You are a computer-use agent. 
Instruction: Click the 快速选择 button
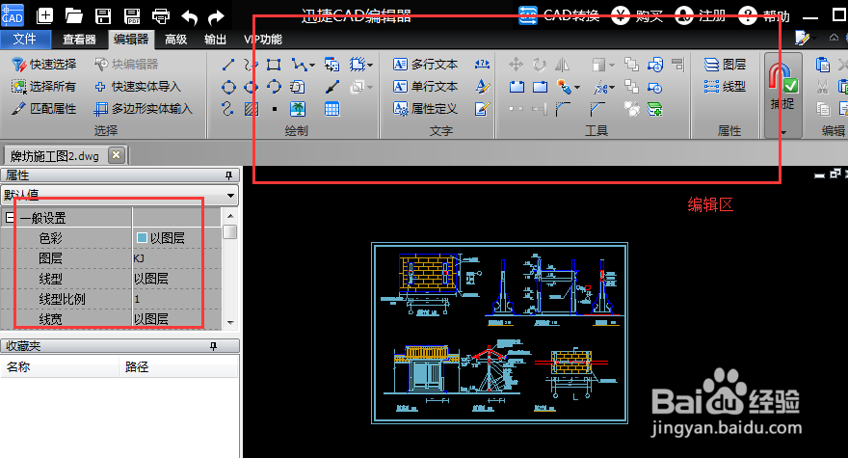(x=44, y=65)
